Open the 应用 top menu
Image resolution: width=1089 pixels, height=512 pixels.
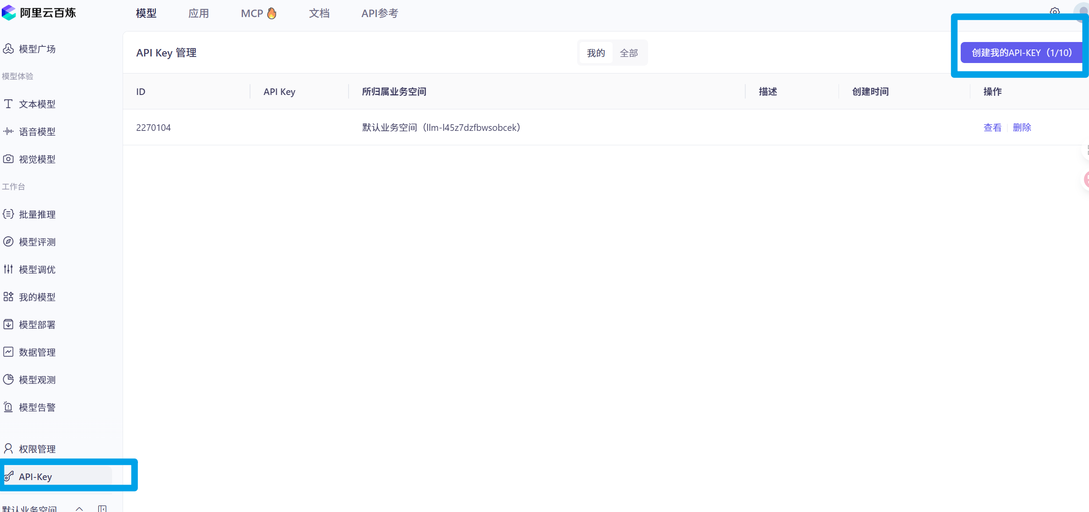(198, 14)
